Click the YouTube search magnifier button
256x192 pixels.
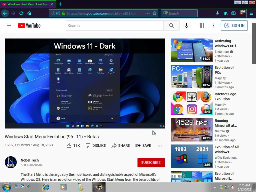171,25
